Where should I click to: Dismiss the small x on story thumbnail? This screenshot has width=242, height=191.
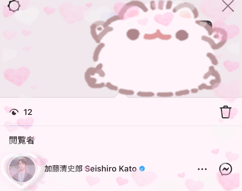tap(210, 23)
